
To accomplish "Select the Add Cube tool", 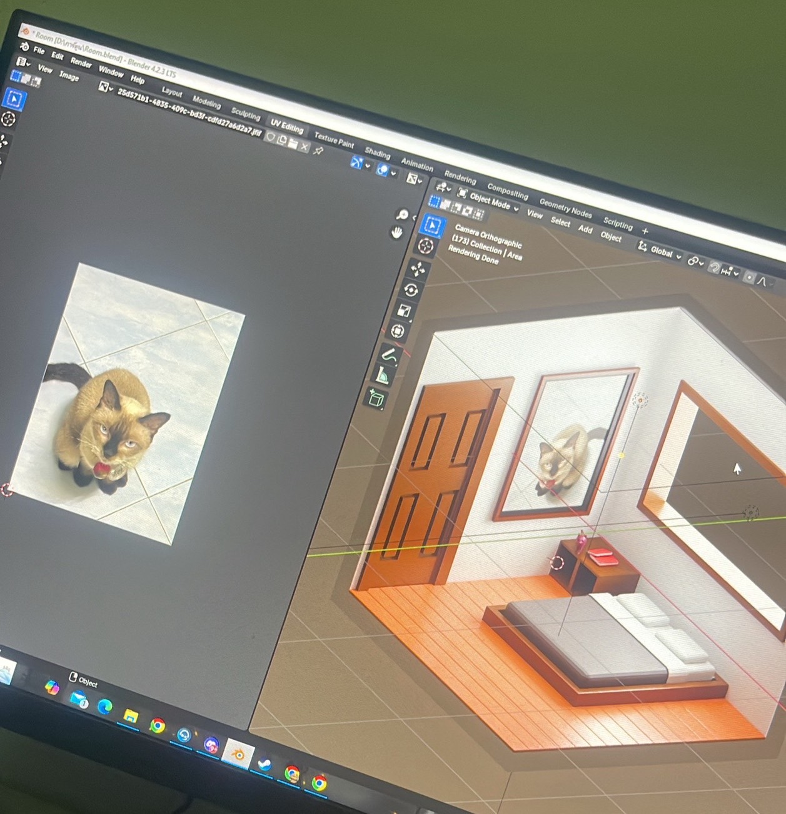I will coord(375,398).
